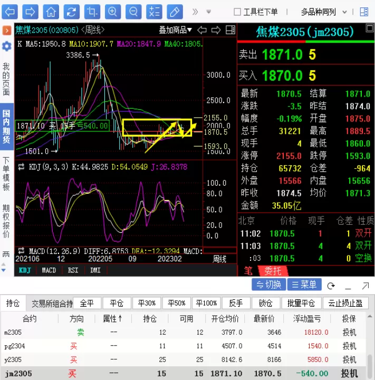
Task: Toggle the MACD indicator swap icon
Action: (x=21, y=250)
